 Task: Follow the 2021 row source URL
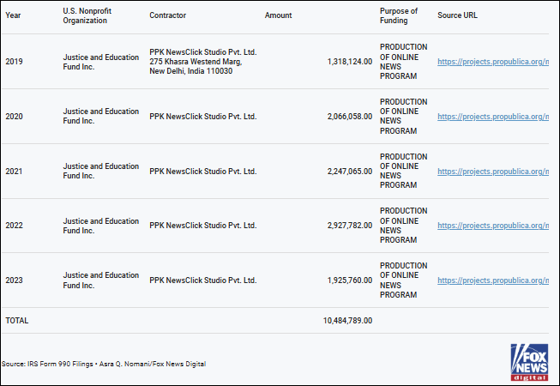492,172
